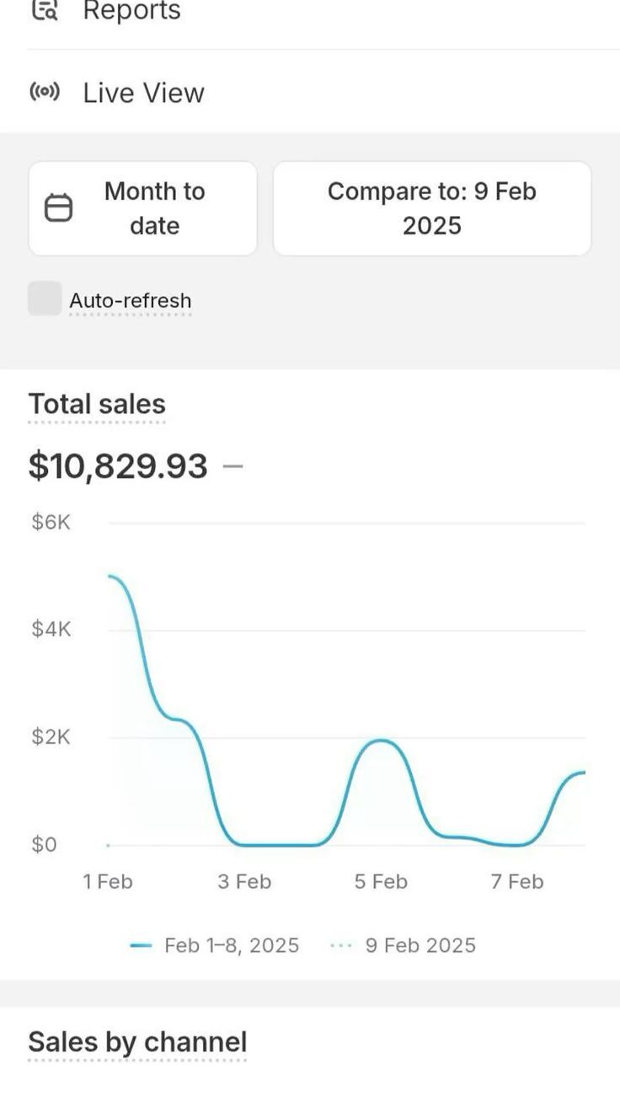This screenshot has height=1103, width=620.
Task: Click the 3 Feb x-axis label
Action: pos(244,882)
